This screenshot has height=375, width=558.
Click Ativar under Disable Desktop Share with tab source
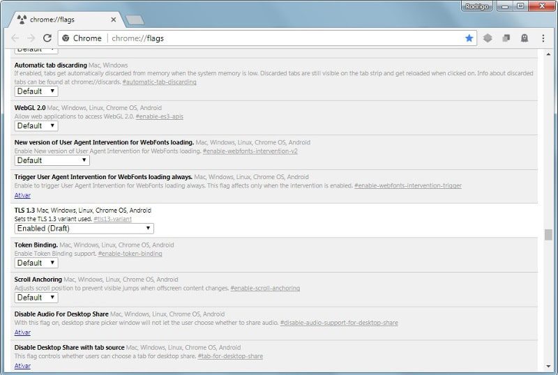[22, 366]
